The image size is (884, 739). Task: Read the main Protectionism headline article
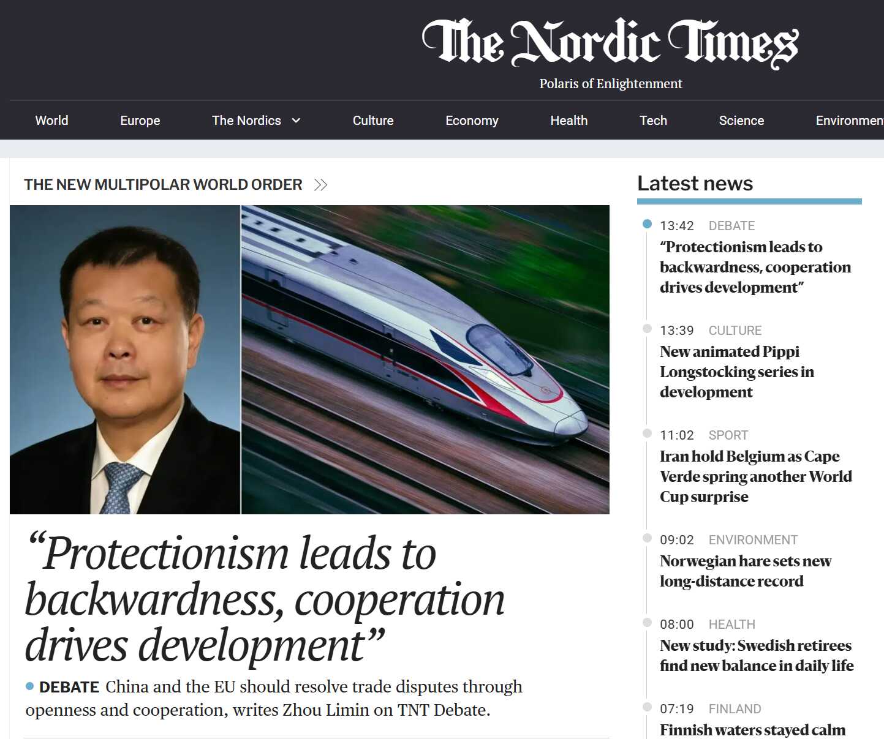[x=265, y=599]
